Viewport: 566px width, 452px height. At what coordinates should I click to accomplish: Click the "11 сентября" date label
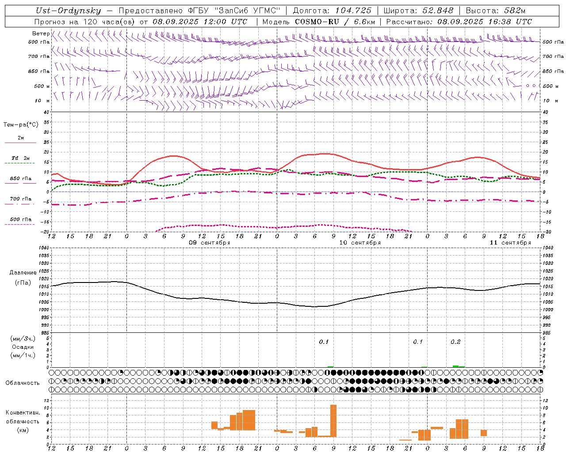coord(510,243)
